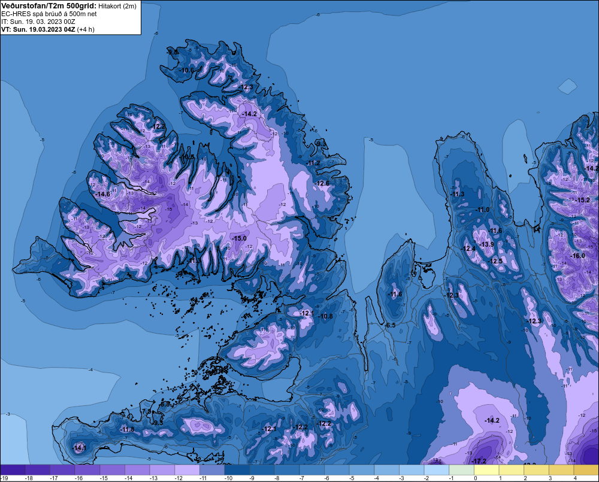Click the '-11.2' temperature value

[x=314, y=163]
